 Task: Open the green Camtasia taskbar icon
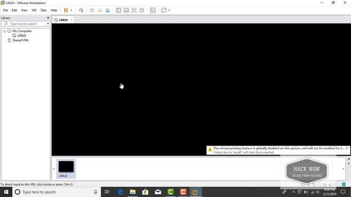pos(171,192)
